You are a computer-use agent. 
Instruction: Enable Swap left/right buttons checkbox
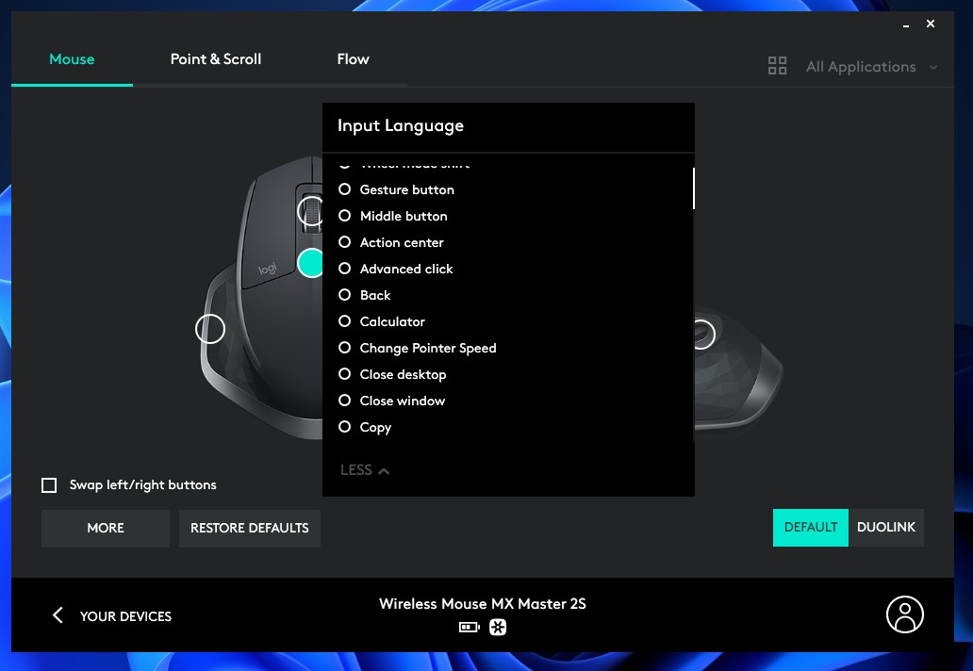[x=49, y=485]
